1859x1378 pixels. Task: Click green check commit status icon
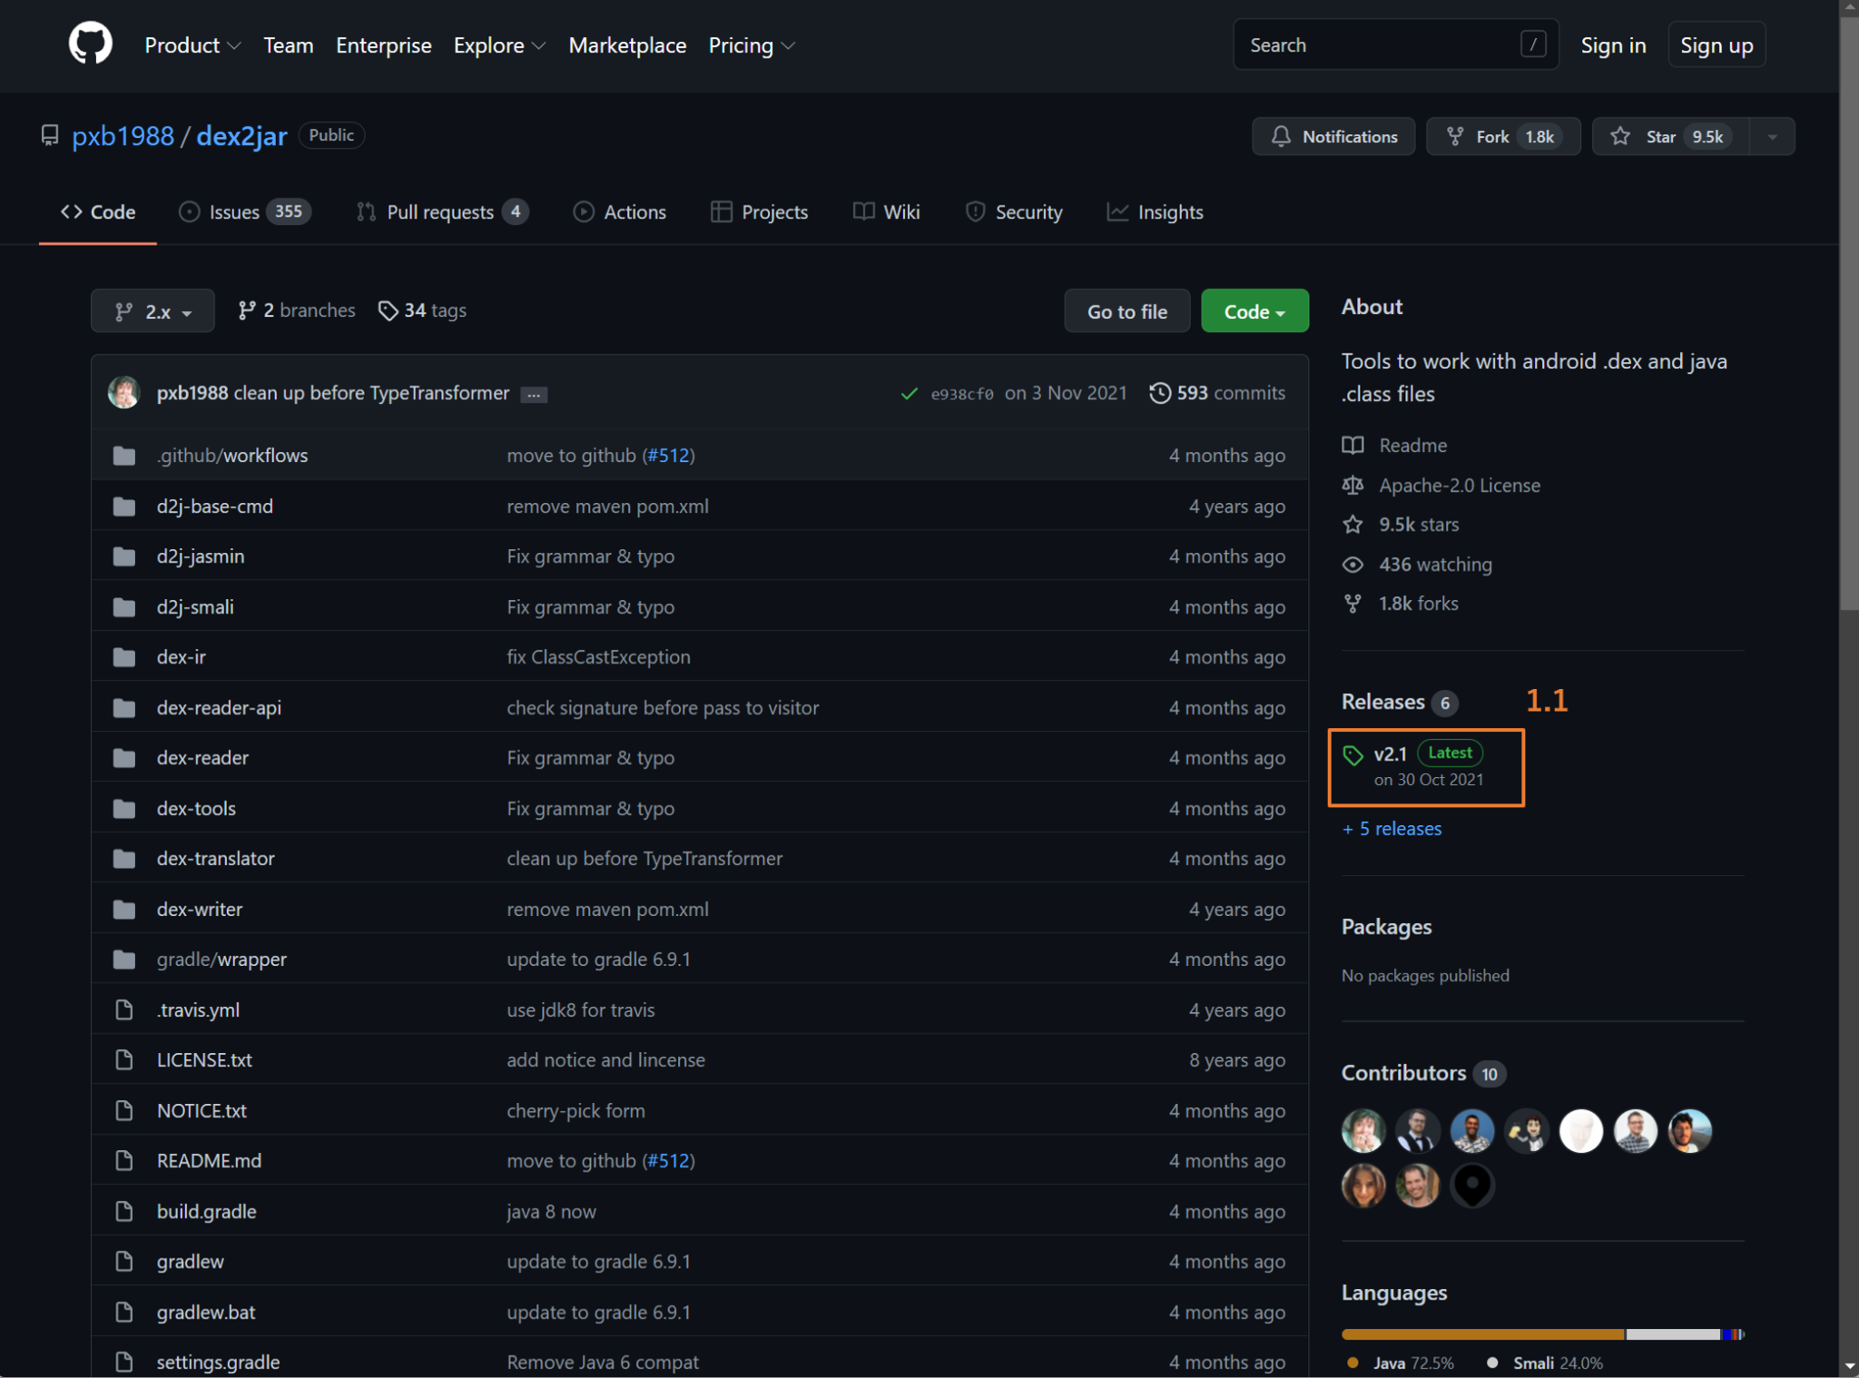909,393
